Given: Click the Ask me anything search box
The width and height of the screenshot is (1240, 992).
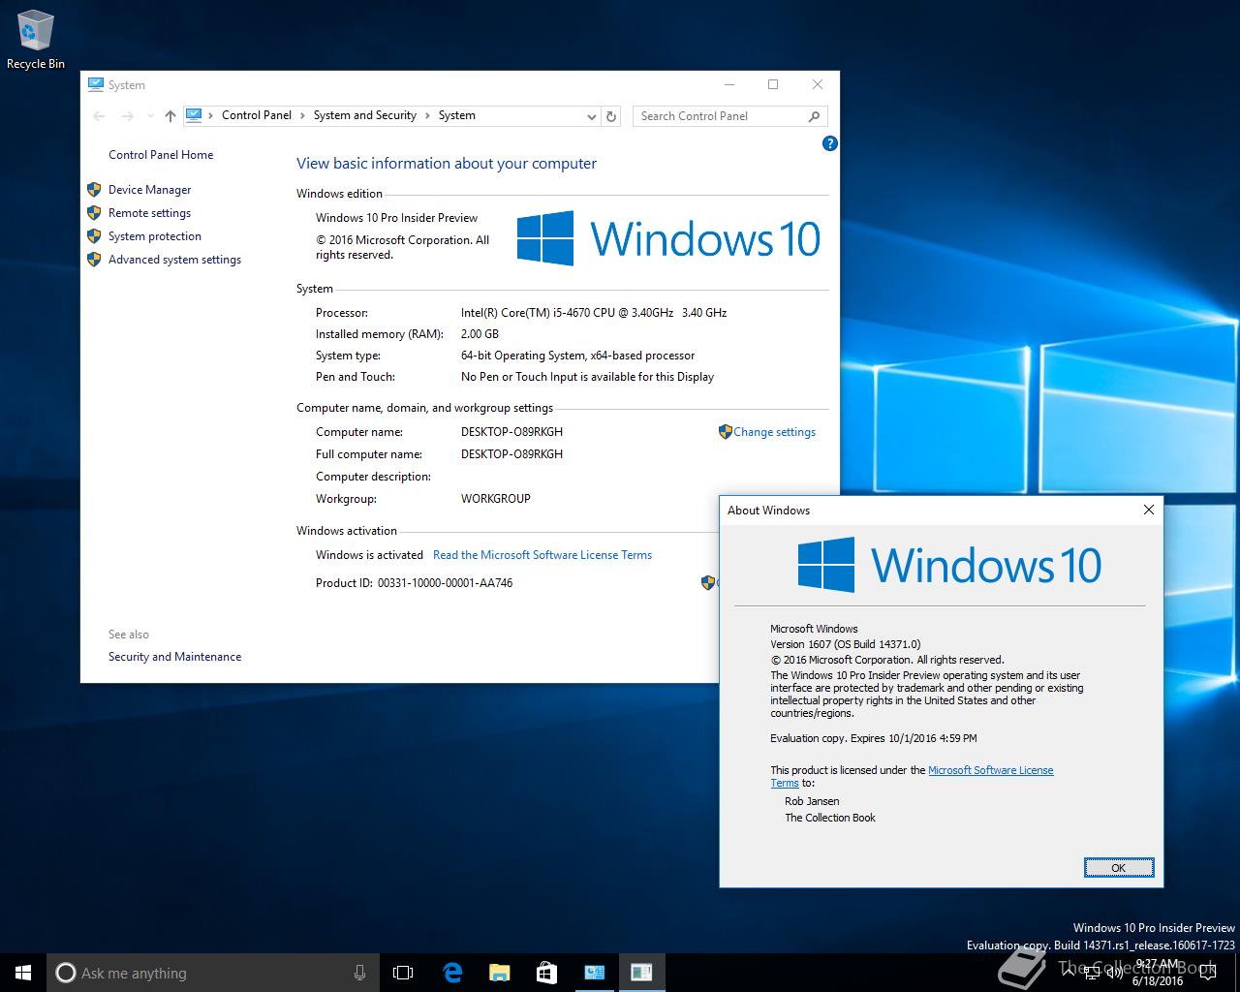Looking at the screenshot, I should tap(213, 973).
